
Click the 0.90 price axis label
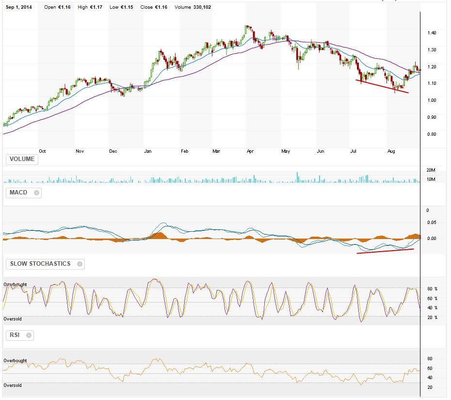(x=432, y=117)
